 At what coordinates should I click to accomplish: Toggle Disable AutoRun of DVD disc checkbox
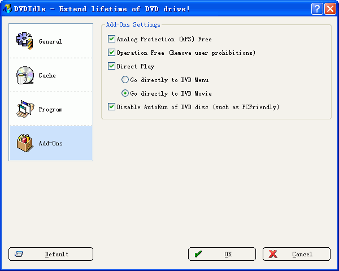click(111, 107)
